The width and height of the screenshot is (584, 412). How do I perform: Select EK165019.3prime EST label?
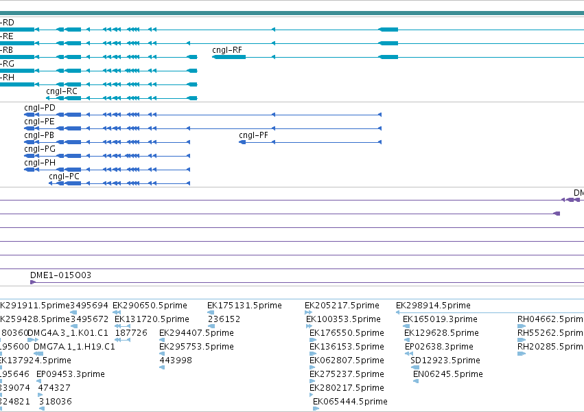click(x=440, y=319)
